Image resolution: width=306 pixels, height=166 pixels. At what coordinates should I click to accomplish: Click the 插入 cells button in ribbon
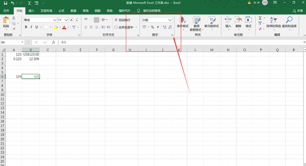coord(228,23)
